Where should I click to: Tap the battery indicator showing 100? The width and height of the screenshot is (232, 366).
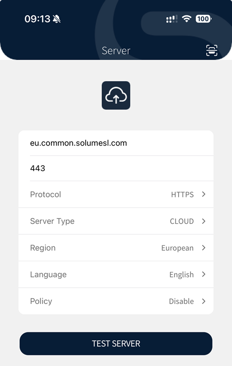[x=204, y=19]
